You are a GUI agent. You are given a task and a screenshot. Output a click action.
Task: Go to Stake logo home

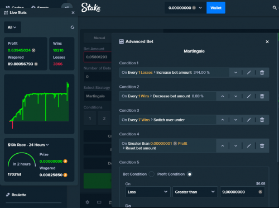point(91,8)
